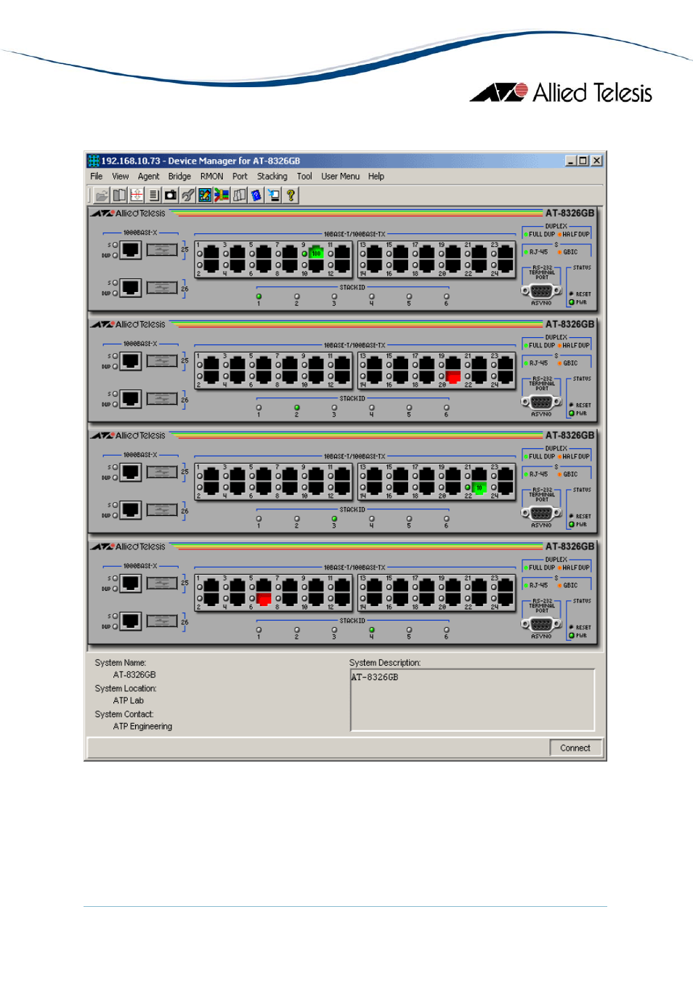Click the Device Manager title bar icon
Screen dimensions: 693x981
click(94, 161)
